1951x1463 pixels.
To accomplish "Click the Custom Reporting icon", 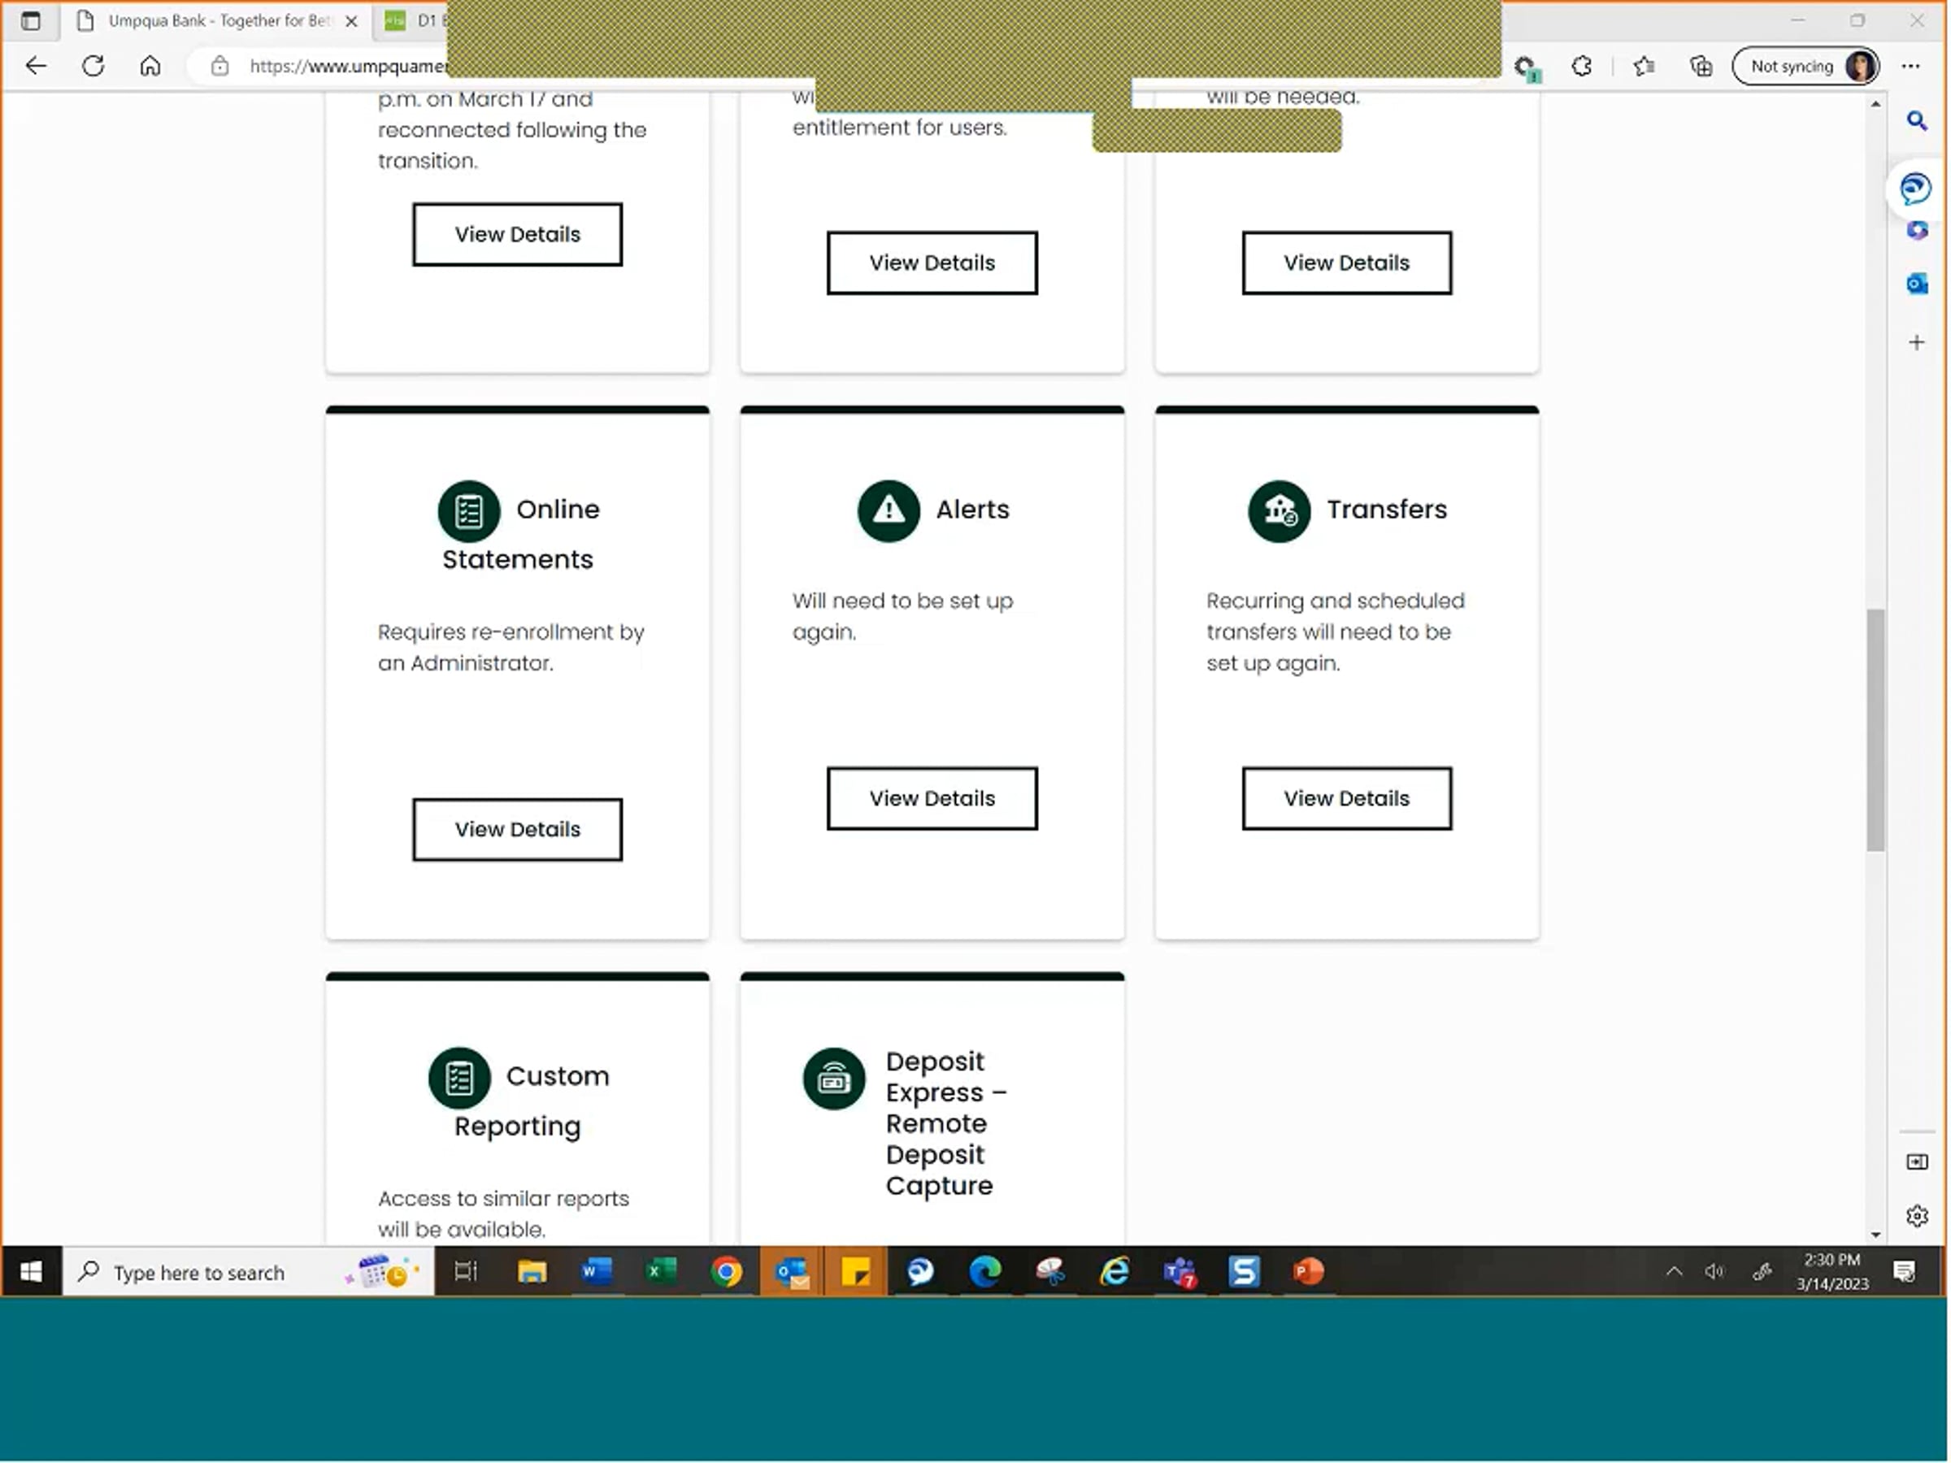I will (458, 1078).
